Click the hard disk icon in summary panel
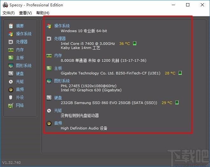Viewport: 210px width, 167px height. [x=49, y=98]
